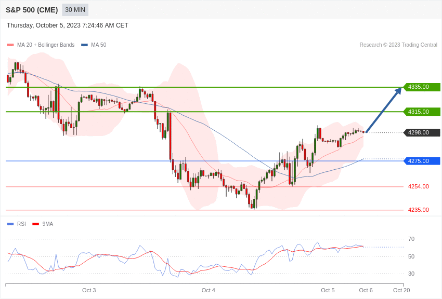This screenshot has width=442, height=299.
Task: Click the 4254.00 red support label
Action: (x=418, y=186)
